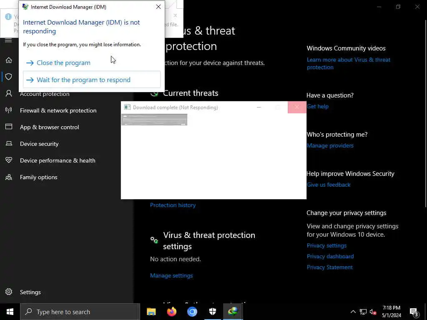
Task: Open Account protection in sidebar
Action: pyautogui.click(x=45, y=94)
